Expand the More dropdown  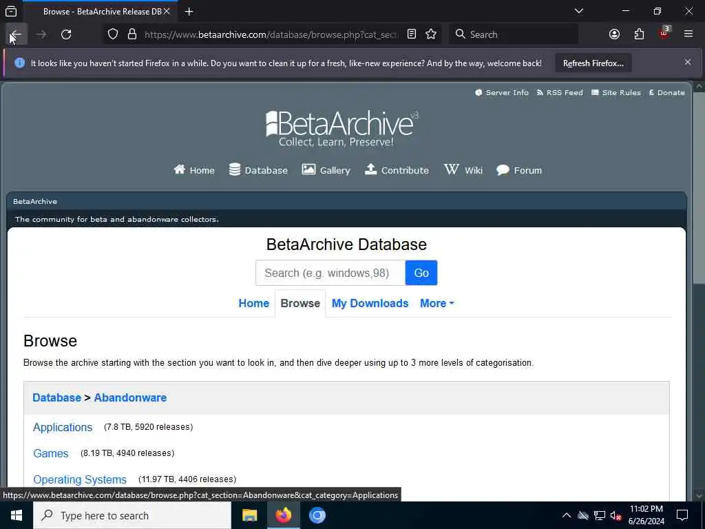pyautogui.click(x=436, y=304)
